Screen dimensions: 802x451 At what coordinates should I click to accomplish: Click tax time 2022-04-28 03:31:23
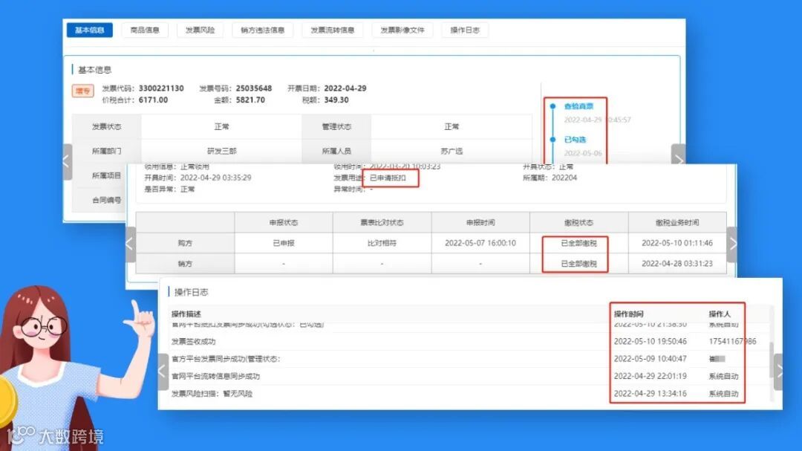pyautogui.click(x=677, y=264)
